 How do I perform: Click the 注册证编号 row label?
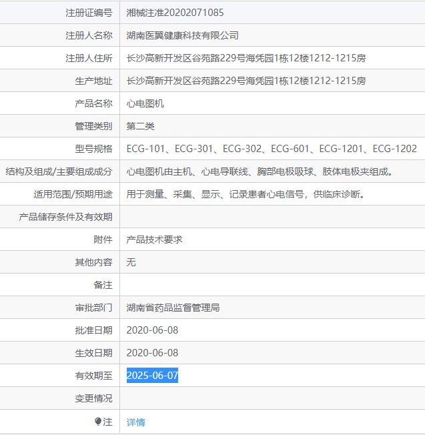pyautogui.click(x=89, y=13)
